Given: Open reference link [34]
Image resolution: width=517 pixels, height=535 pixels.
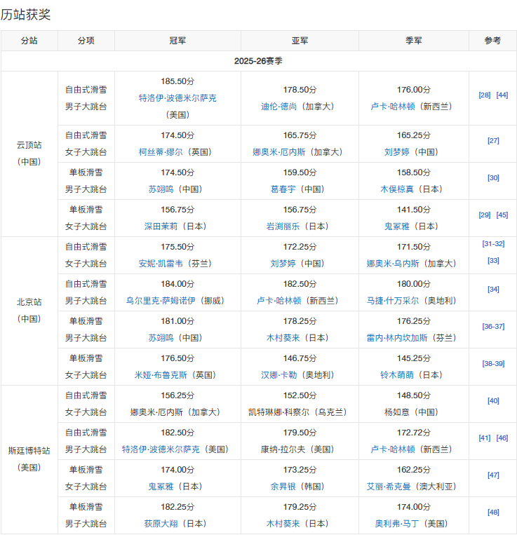Looking at the screenshot, I should (493, 290).
